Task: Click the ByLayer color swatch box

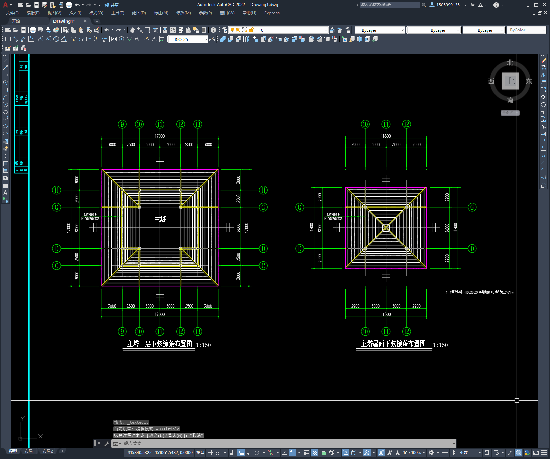Action: point(358,30)
